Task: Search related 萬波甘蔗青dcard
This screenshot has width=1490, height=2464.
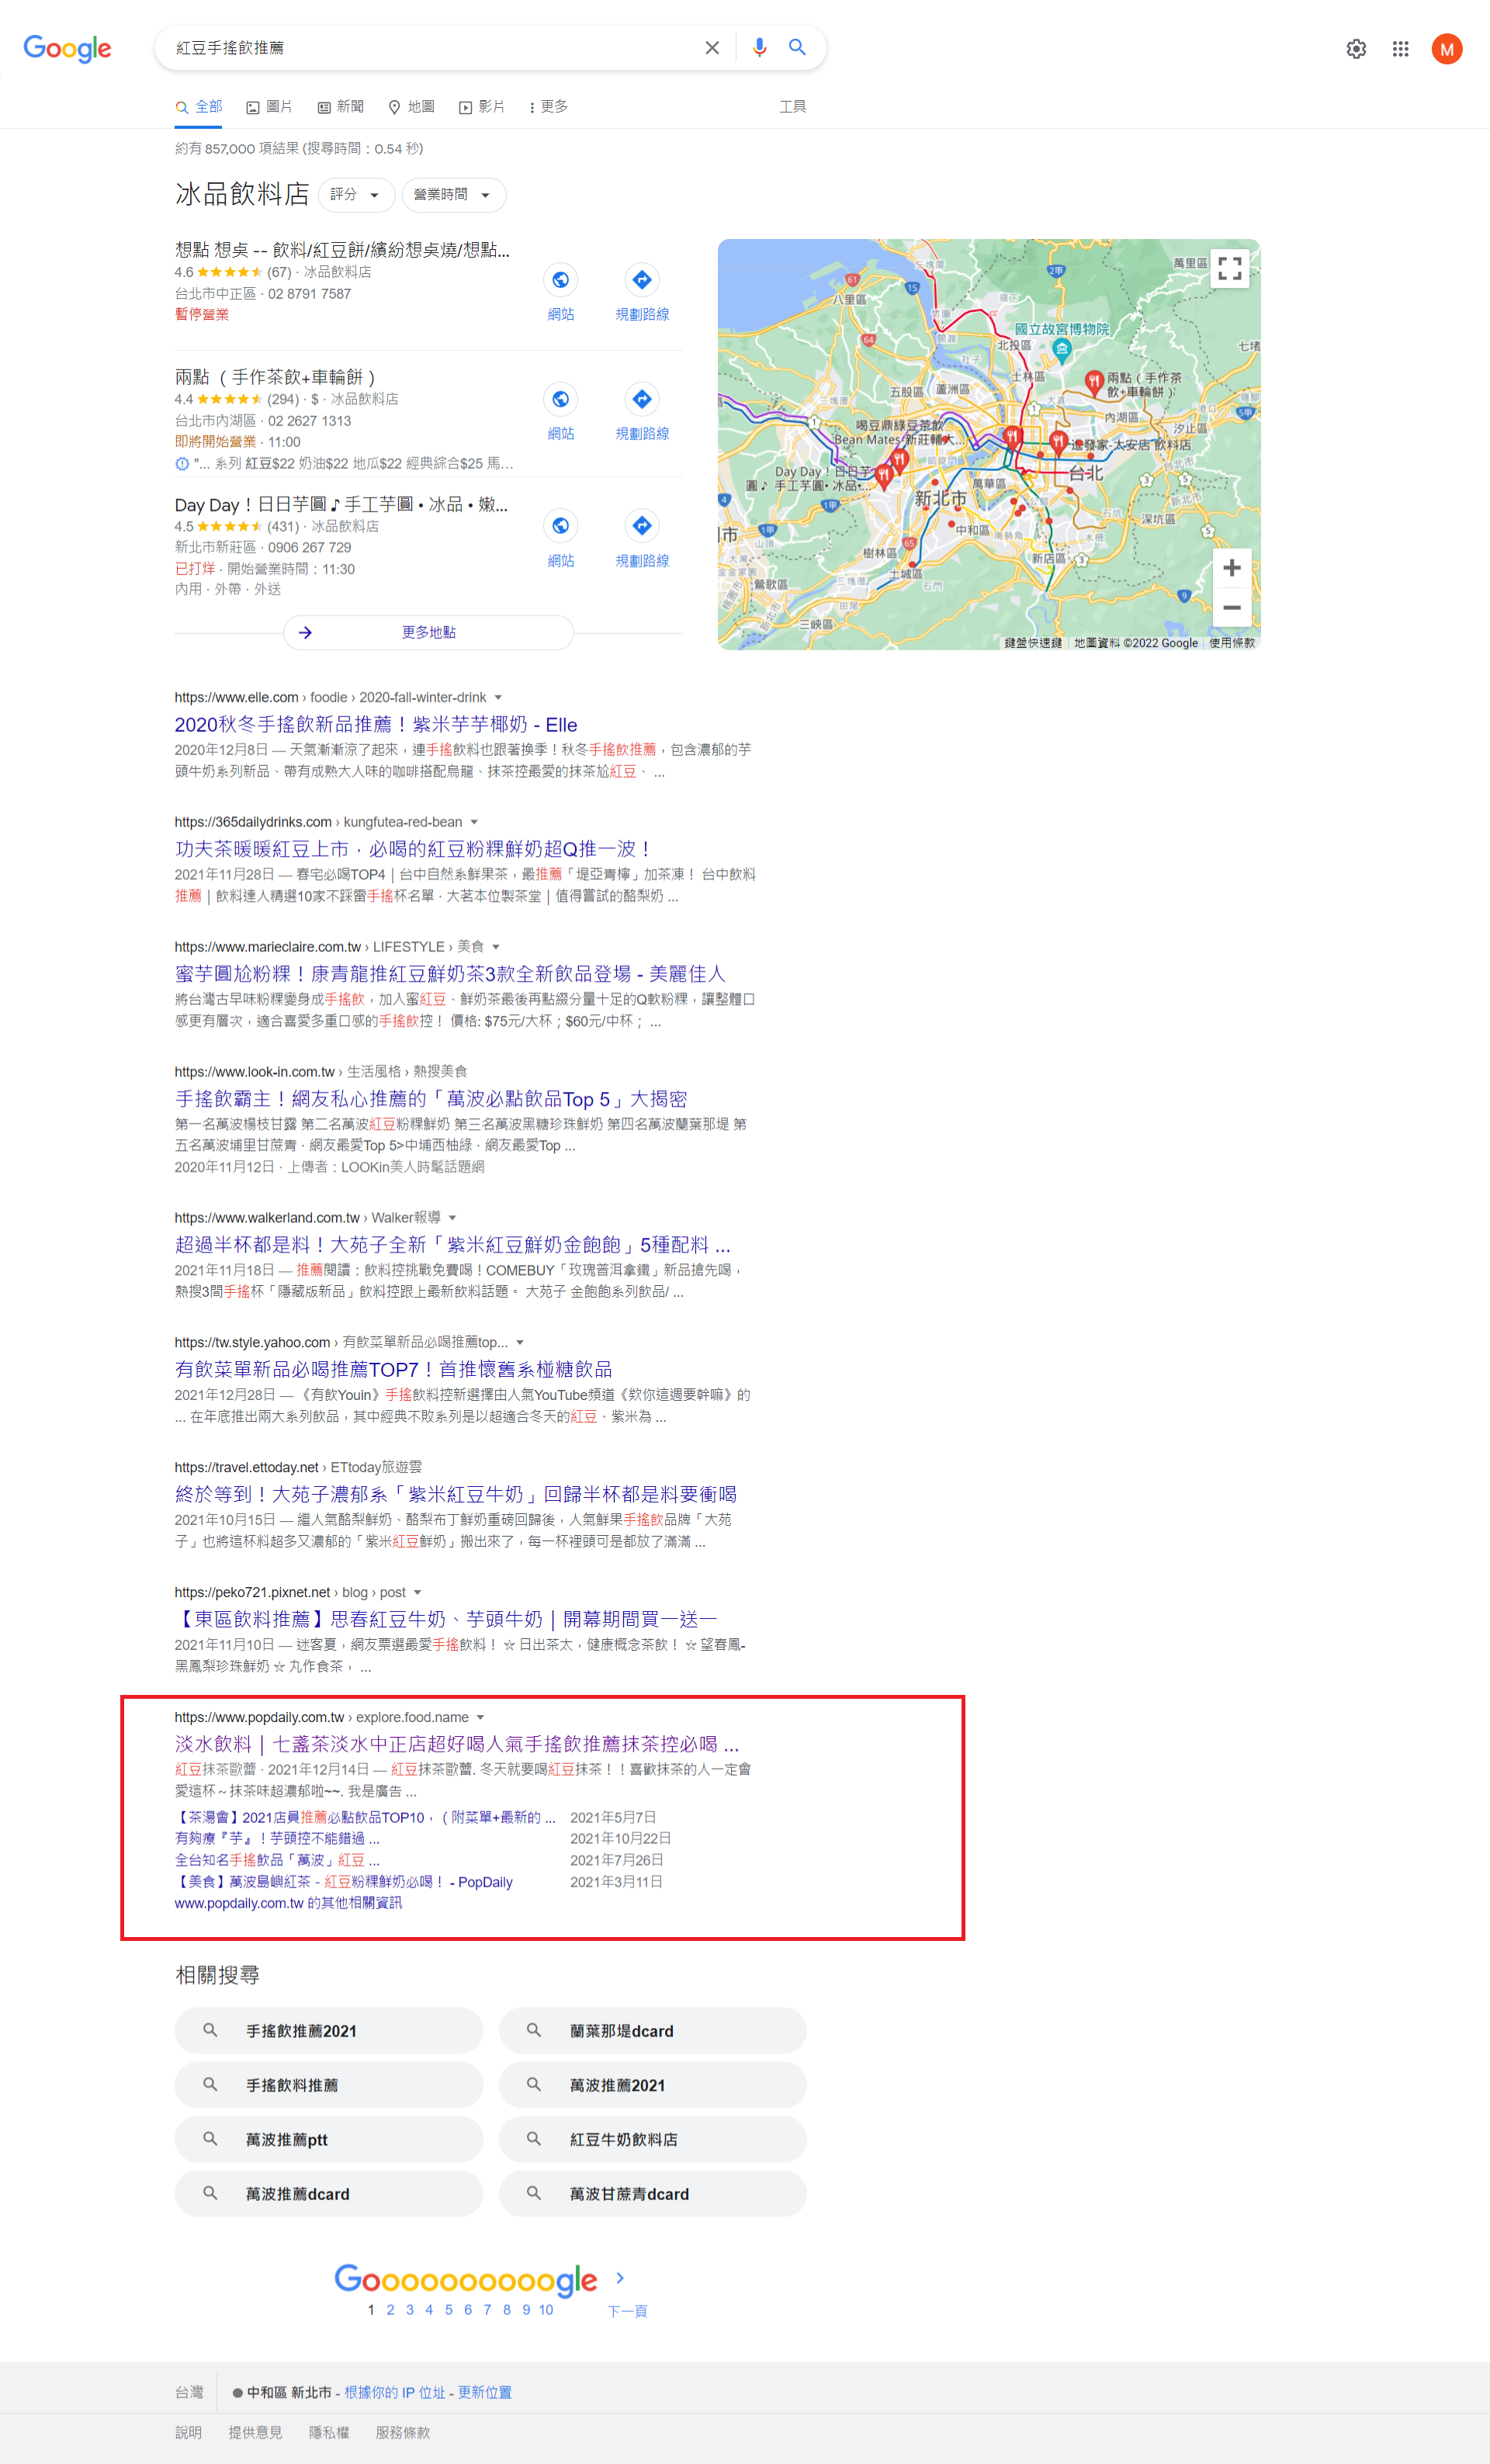Action: [x=653, y=2194]
